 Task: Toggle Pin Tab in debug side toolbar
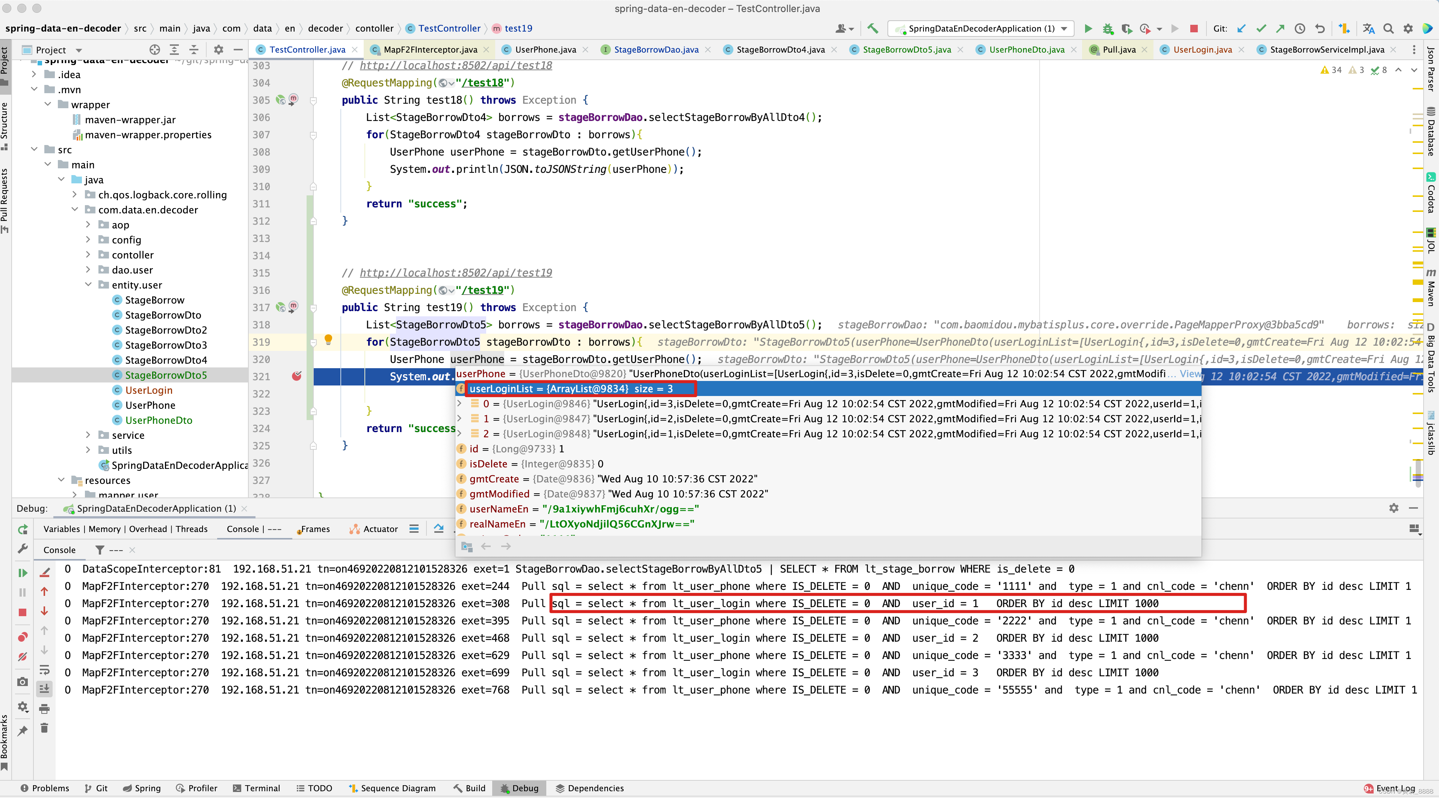(x=22, y=730)
